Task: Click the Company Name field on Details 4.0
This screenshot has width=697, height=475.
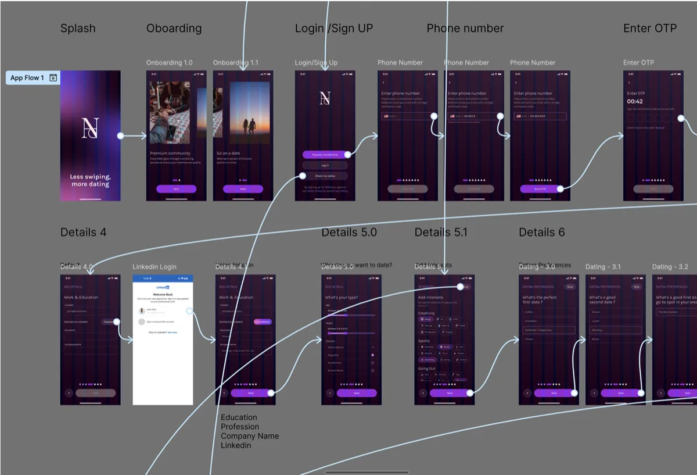Action: point(90,351)
